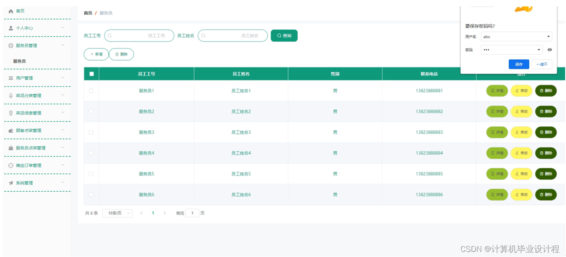566x257 pixels.
Task: Click 首页 in the breadcrumb
Action: [x=88, y=13]
